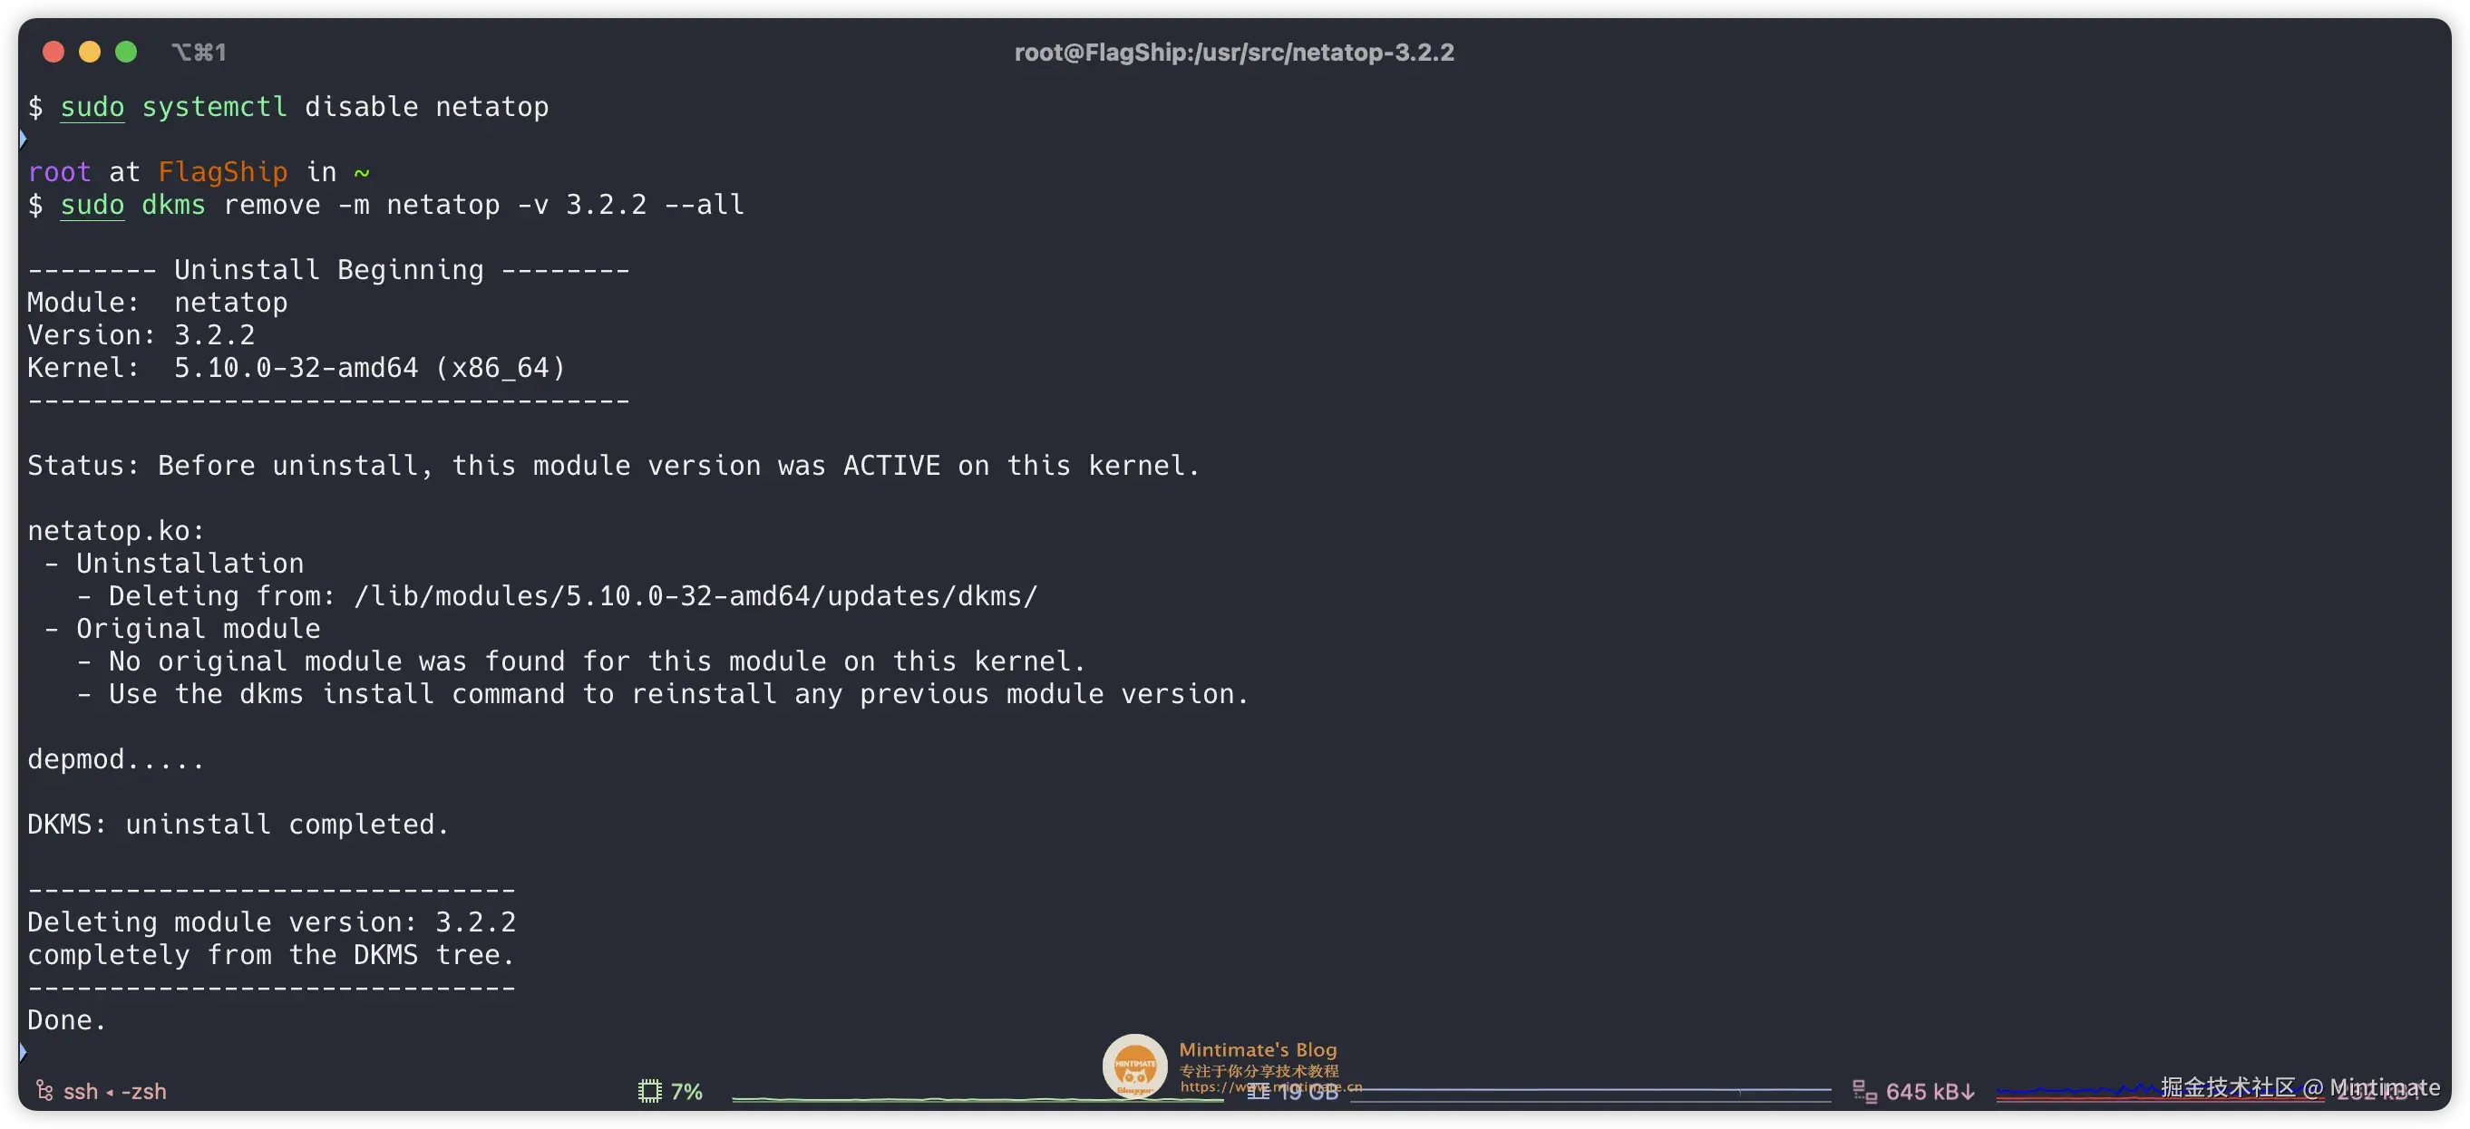Click the 'dkms' word in second command

(173, 204)
